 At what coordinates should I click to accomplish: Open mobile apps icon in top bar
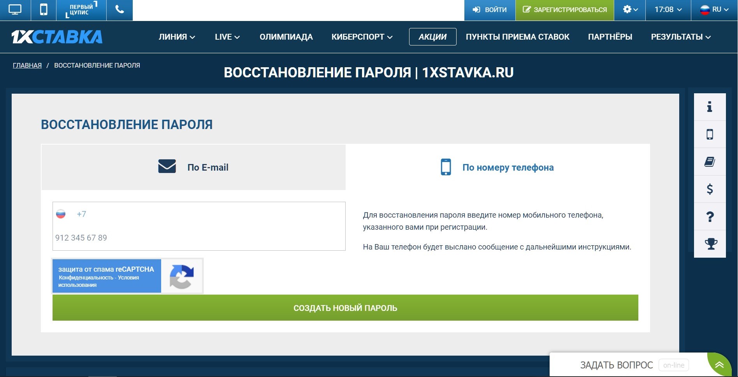44,10
